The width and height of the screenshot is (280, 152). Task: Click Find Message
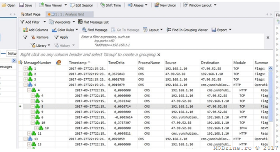(95, 30)
